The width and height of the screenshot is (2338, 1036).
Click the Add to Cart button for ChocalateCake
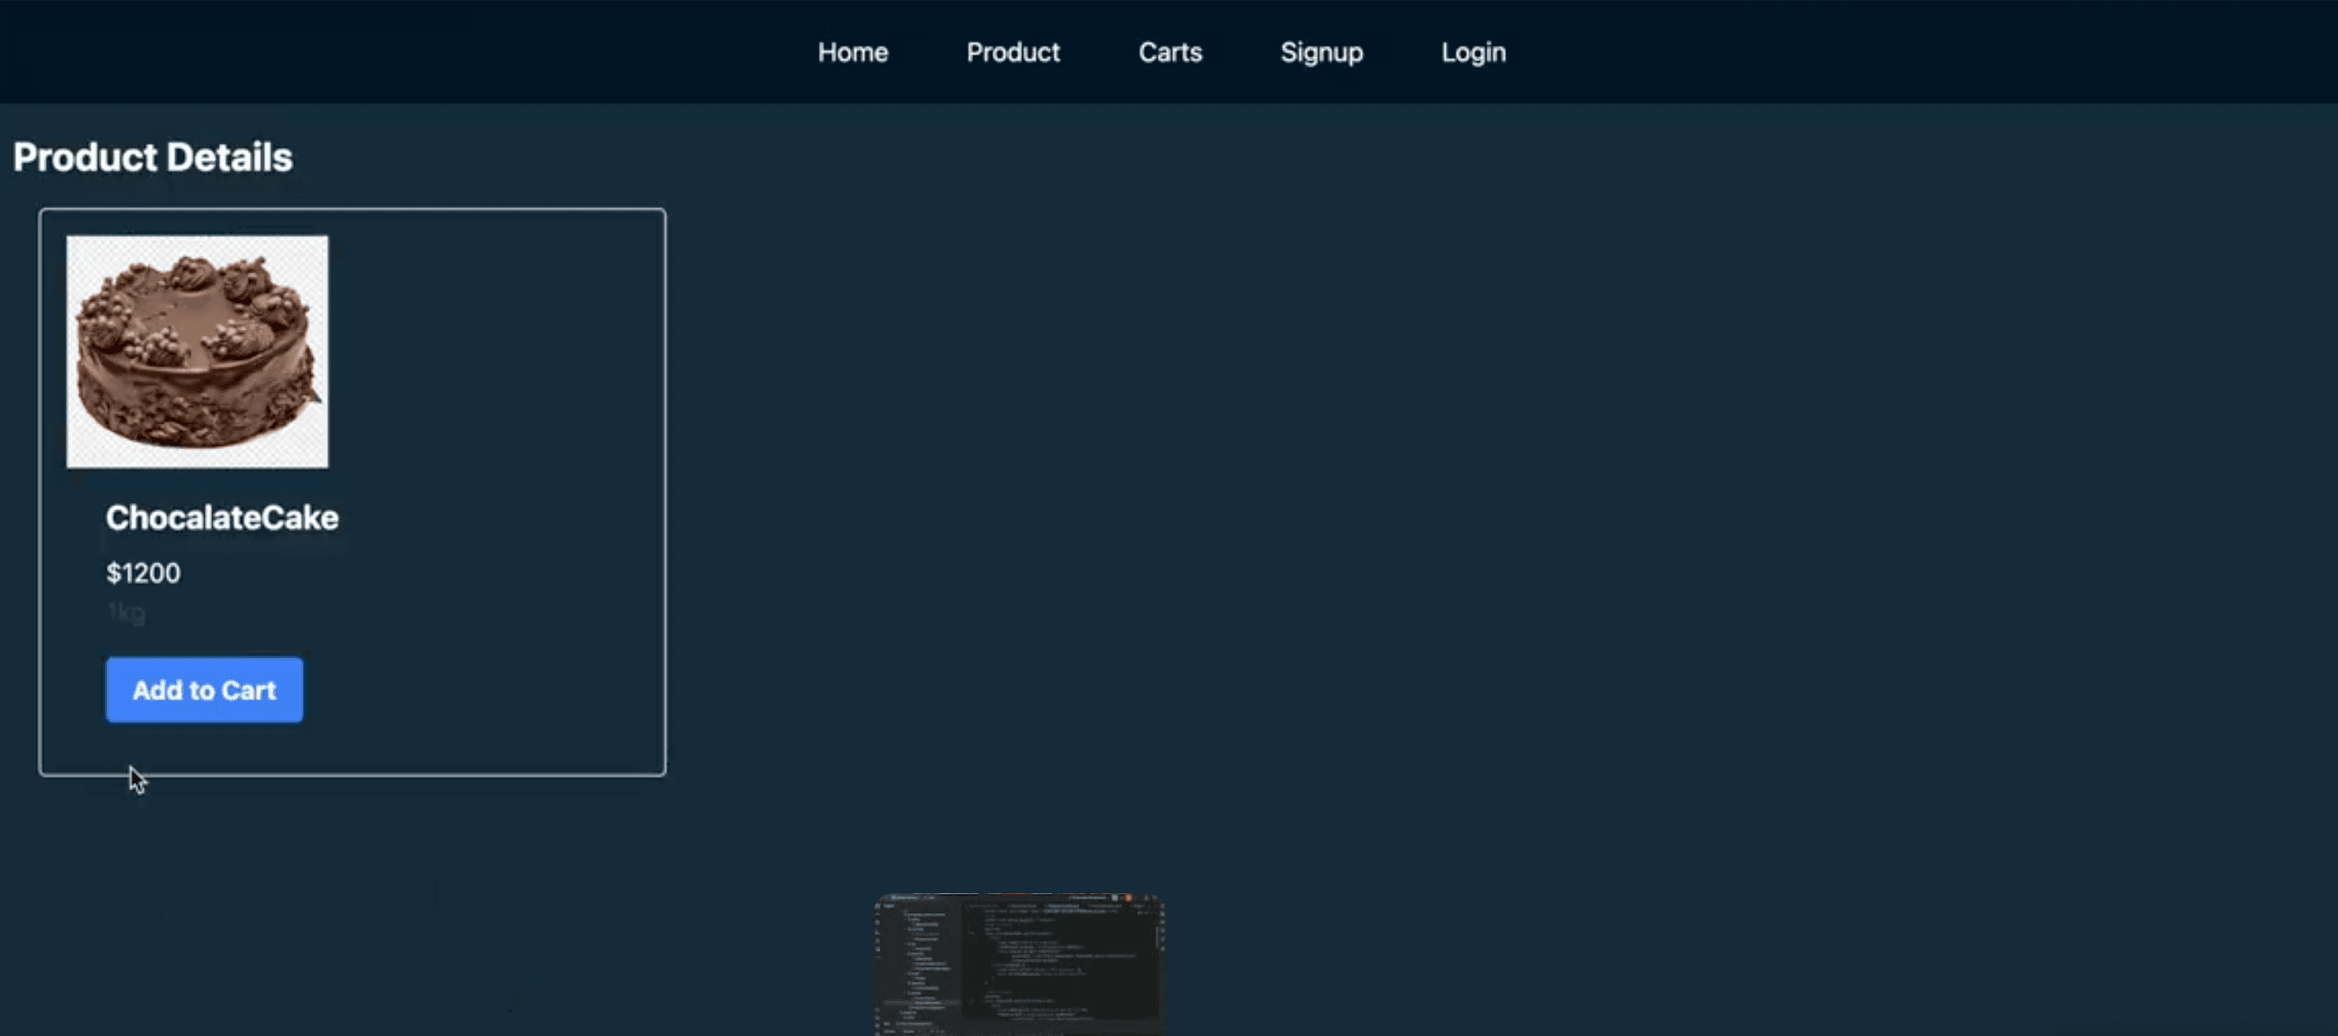[x=203, y=690]
